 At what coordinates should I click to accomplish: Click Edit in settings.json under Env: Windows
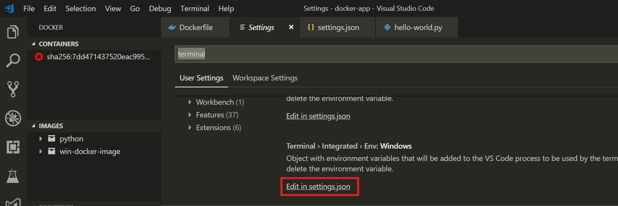(x=318, y=186)
